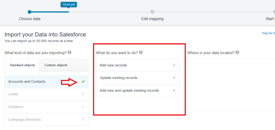The width and height of the screenshot is (275, 130).
Task: Expand Solutions row chevron
Action: pyautogui.click(x=83, y=107)
